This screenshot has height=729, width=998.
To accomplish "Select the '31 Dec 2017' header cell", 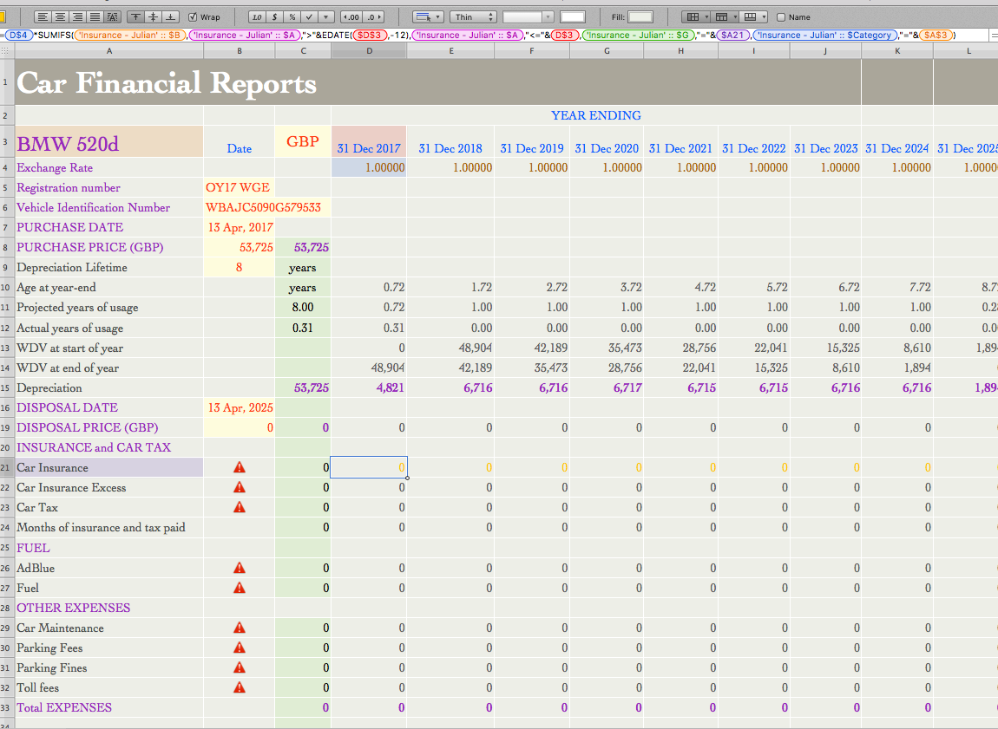I will click(369, 142).
